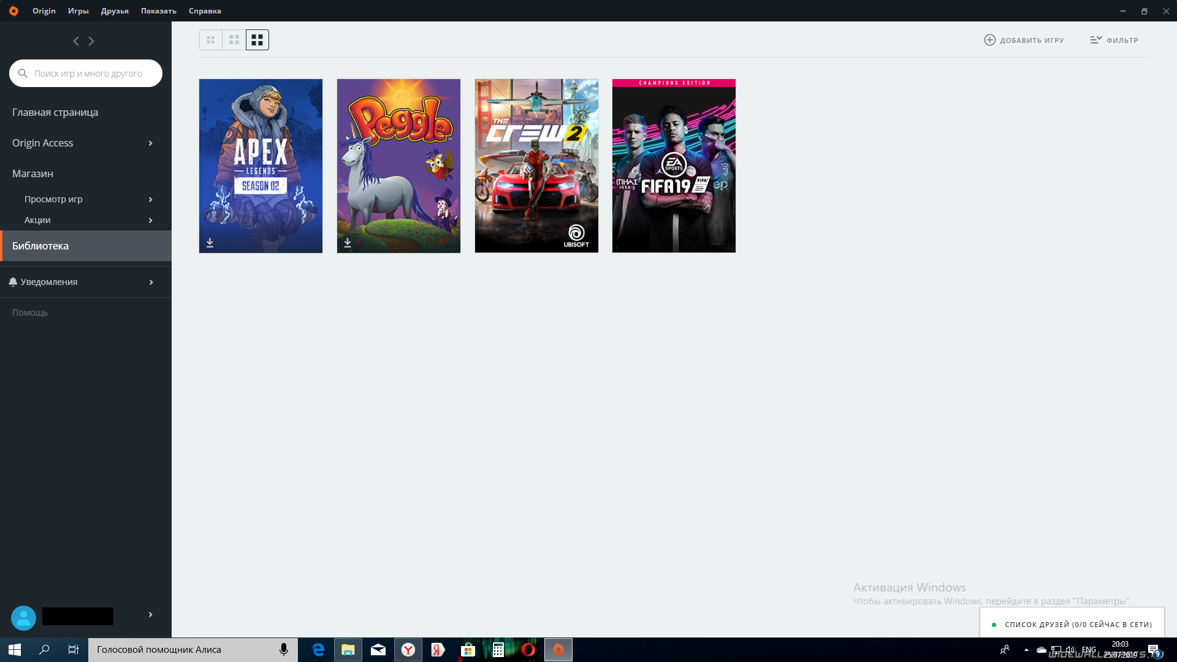Open the Друзья menu
The image size is (1177, 662).
[x=115, y=11]
